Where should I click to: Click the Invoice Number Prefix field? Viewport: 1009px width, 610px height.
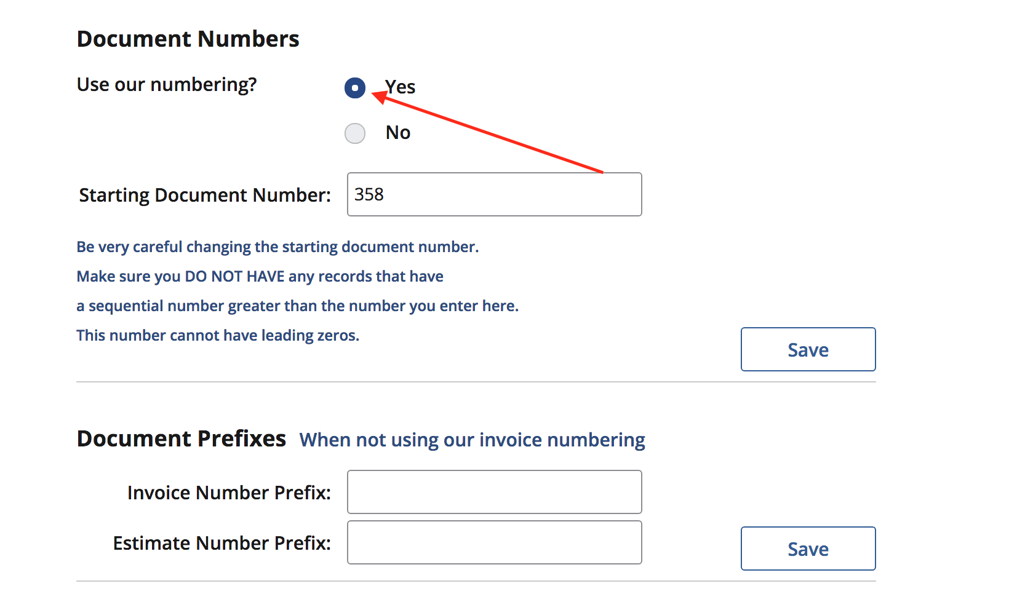tap(494, 492)
